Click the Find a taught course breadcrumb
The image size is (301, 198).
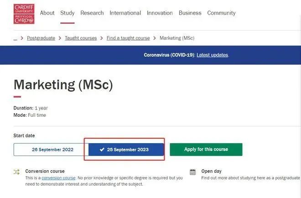click(x=128, y=38)
